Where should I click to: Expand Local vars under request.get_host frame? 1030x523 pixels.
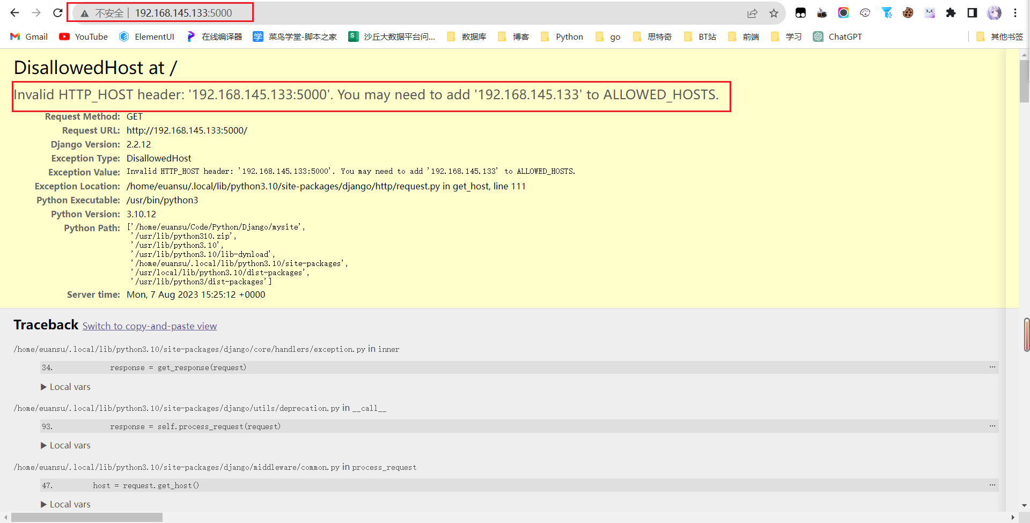[x=65, y=504]
